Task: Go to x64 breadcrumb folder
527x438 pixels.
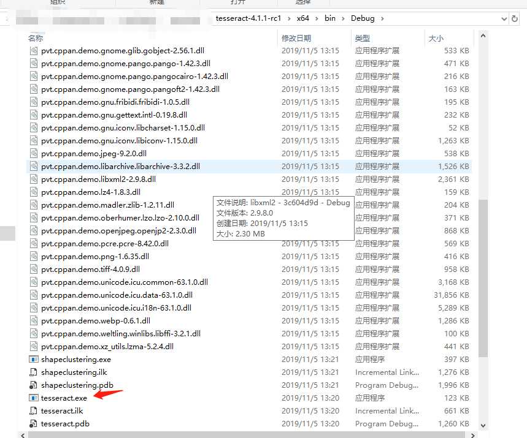Action: pyautogui.click(x=303, y=18)
